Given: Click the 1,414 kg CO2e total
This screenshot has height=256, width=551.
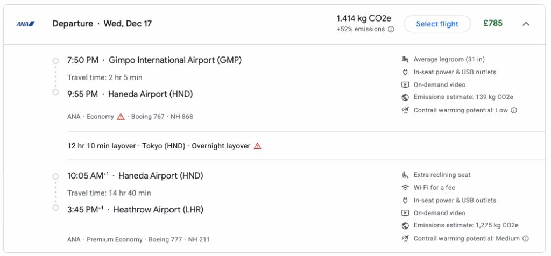Looking at the screenshot, I should click(x=365, y=19).
